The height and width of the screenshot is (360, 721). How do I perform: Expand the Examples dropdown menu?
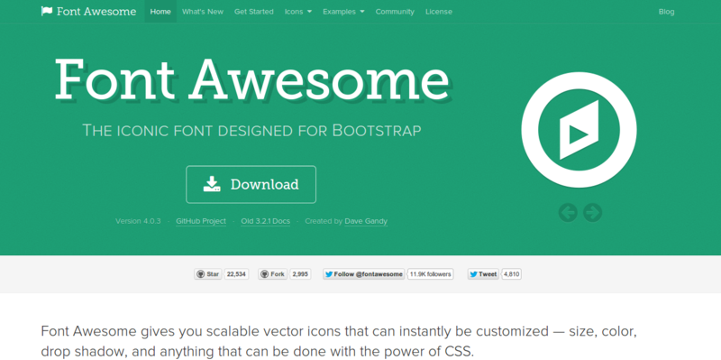click(x=343, y=12)
